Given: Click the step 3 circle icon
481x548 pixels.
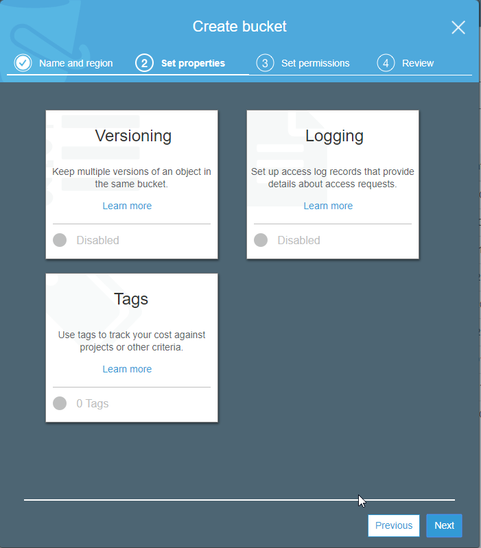Looking at the screenshot, I should click(x=265, y=63).
